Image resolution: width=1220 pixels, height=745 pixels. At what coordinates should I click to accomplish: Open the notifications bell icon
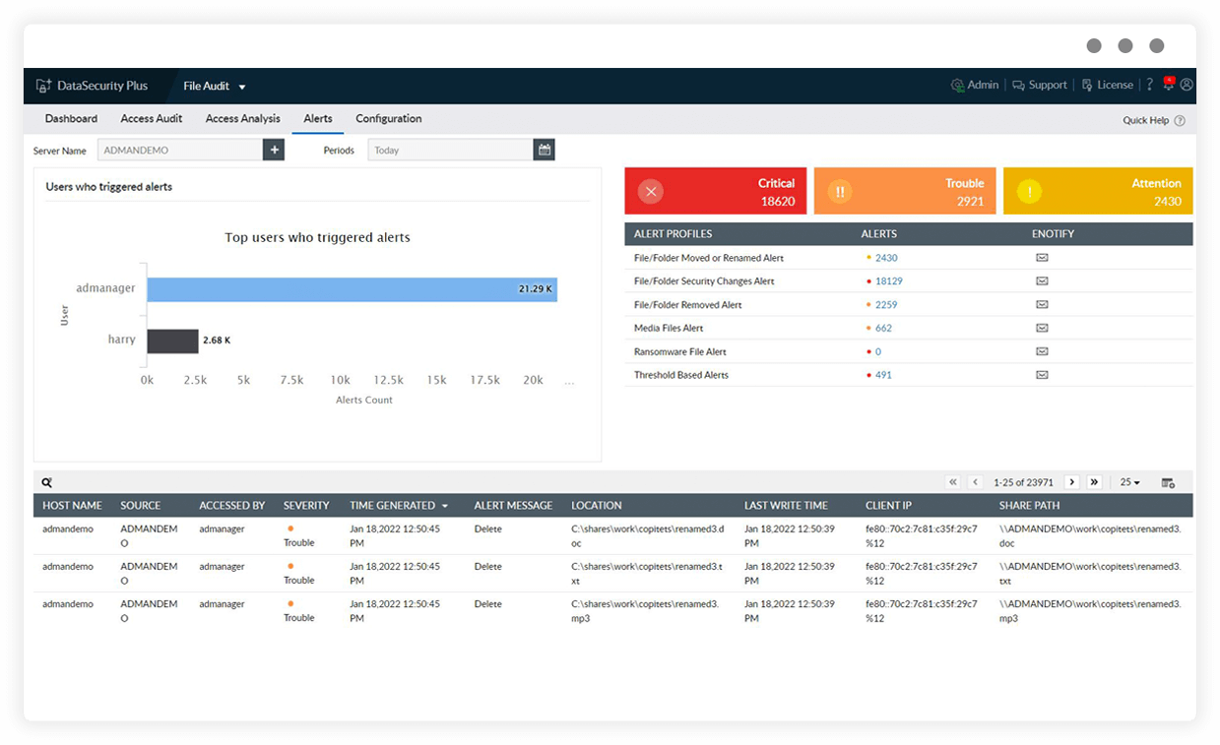(1167, 85)
